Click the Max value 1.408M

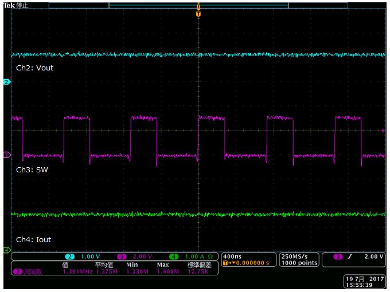coord(168,271)
